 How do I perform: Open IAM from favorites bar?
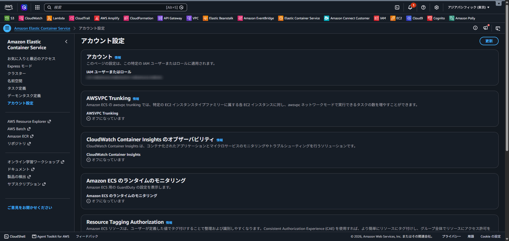(380, 18)
